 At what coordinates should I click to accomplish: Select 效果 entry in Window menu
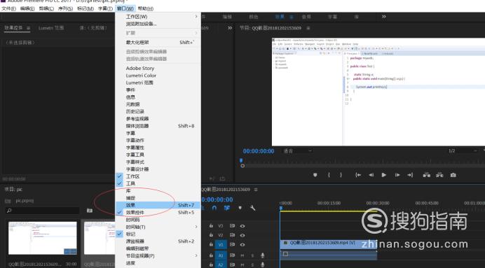pyautogui.click(x=158, y=205)
